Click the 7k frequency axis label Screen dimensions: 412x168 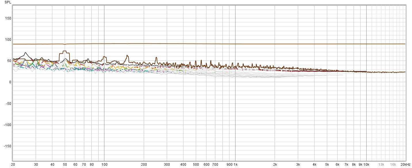[346, 165]
